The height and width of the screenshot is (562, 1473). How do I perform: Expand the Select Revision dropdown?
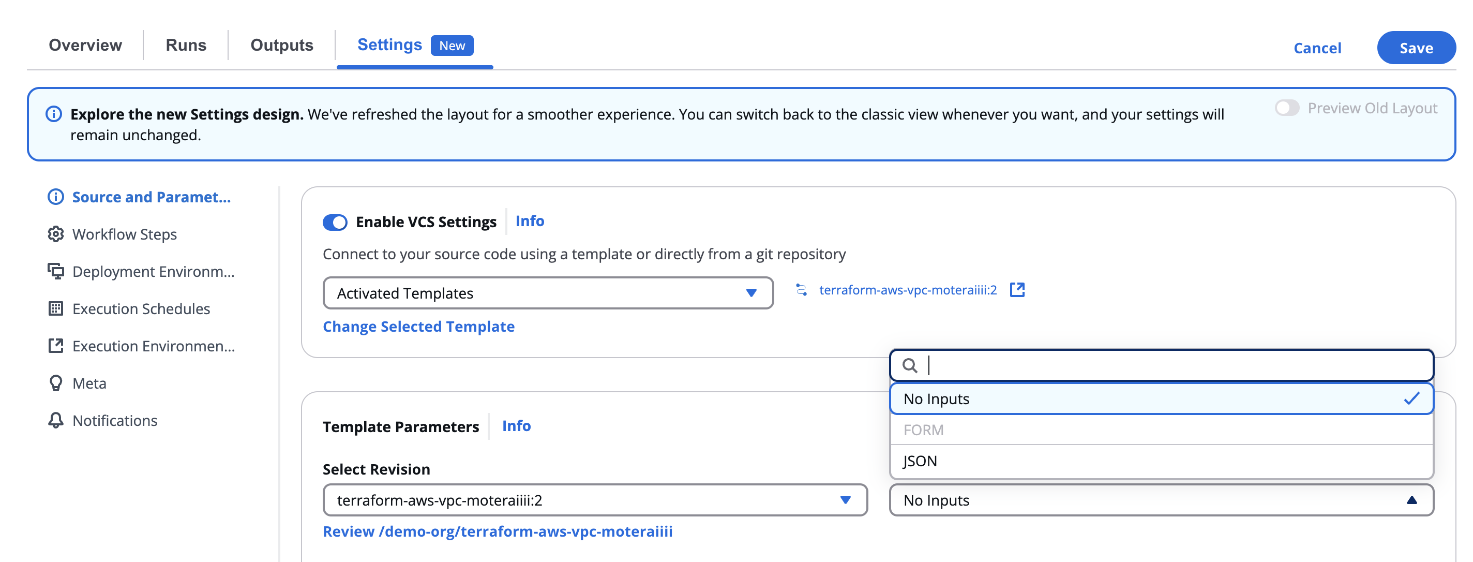(595, 499)
